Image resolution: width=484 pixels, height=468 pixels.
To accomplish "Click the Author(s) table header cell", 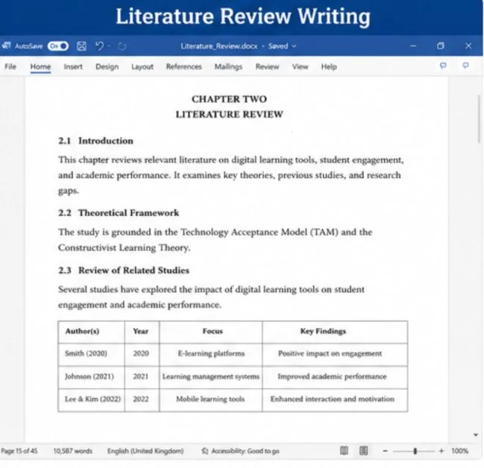I will click(x=92, y=332).
